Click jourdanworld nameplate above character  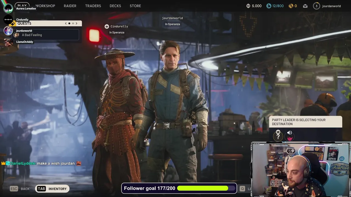tap(172, 18)
